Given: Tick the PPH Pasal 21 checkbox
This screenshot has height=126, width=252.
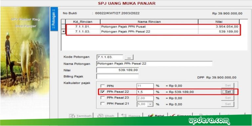Looking at the screenshot, I should tap(102, 104).
